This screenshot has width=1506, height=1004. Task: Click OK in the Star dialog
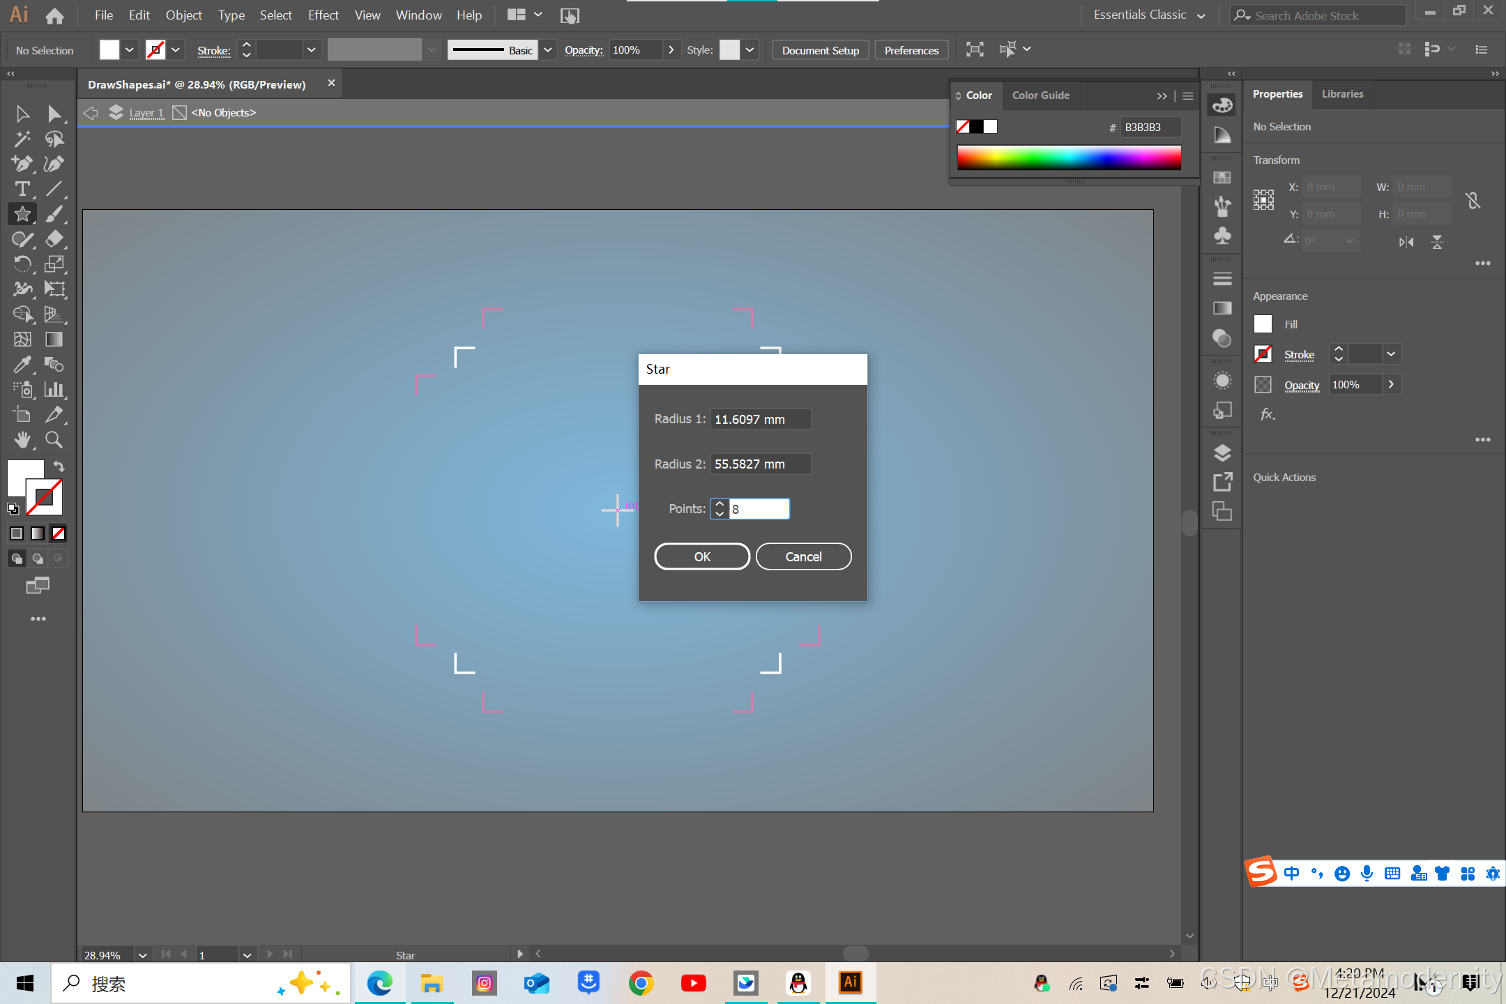(701, 556)
